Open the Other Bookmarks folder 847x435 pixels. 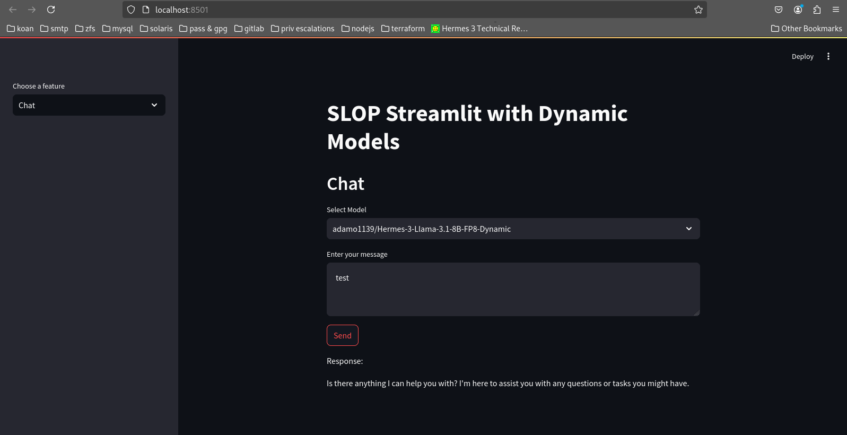pos(806,29)
